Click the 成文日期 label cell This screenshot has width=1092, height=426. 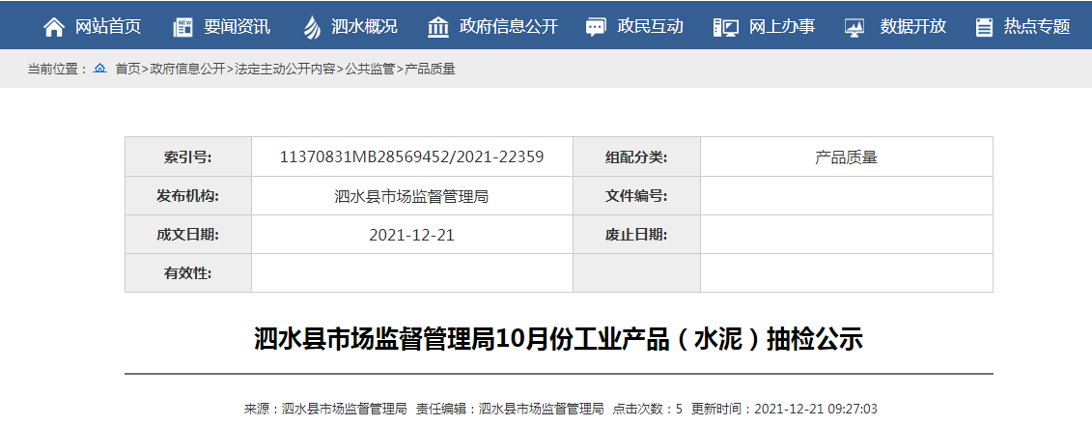point(188,235)
